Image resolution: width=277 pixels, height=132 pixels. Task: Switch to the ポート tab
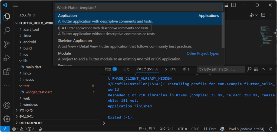(186, 69)
